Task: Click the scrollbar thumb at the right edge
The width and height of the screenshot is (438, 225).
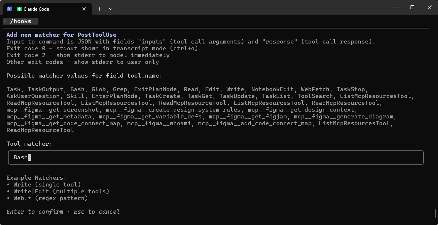Action: pyautogui.click(x=435, y=213)
